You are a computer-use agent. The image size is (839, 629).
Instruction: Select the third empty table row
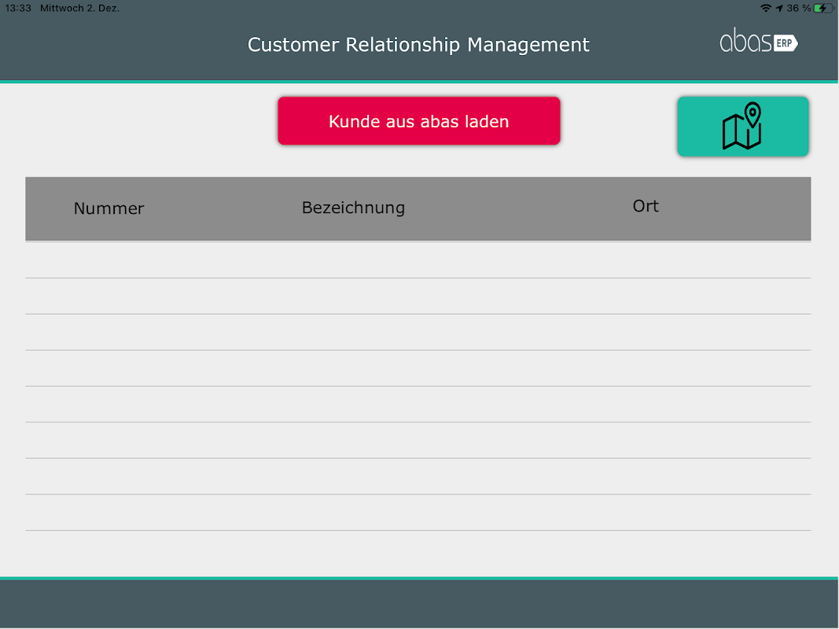[x=418, y=332]
